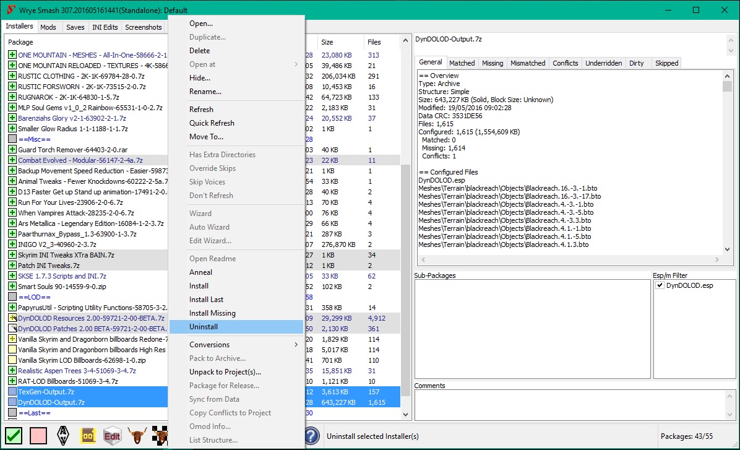Image resolution: width=740 pixels, height=450 pixels.
Task: Switch to the Mods tab
Action: [48, 27]
